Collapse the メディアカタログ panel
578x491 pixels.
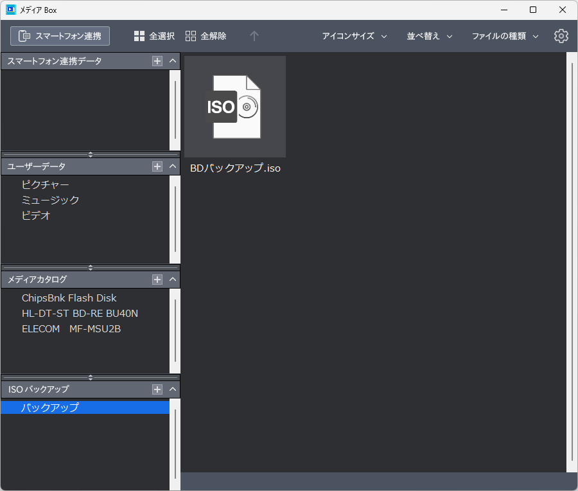[172, 279]
